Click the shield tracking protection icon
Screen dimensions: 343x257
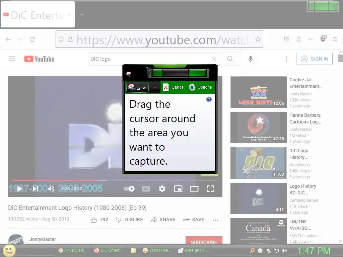click(61, 39)
